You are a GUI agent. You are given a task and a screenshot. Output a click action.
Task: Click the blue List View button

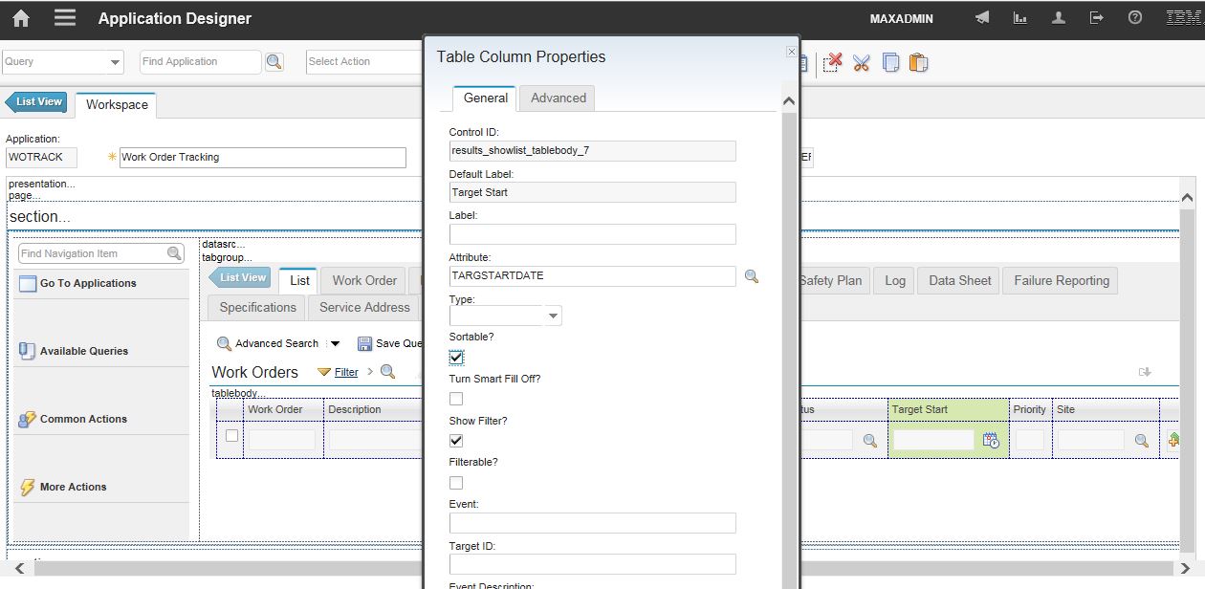36,102
